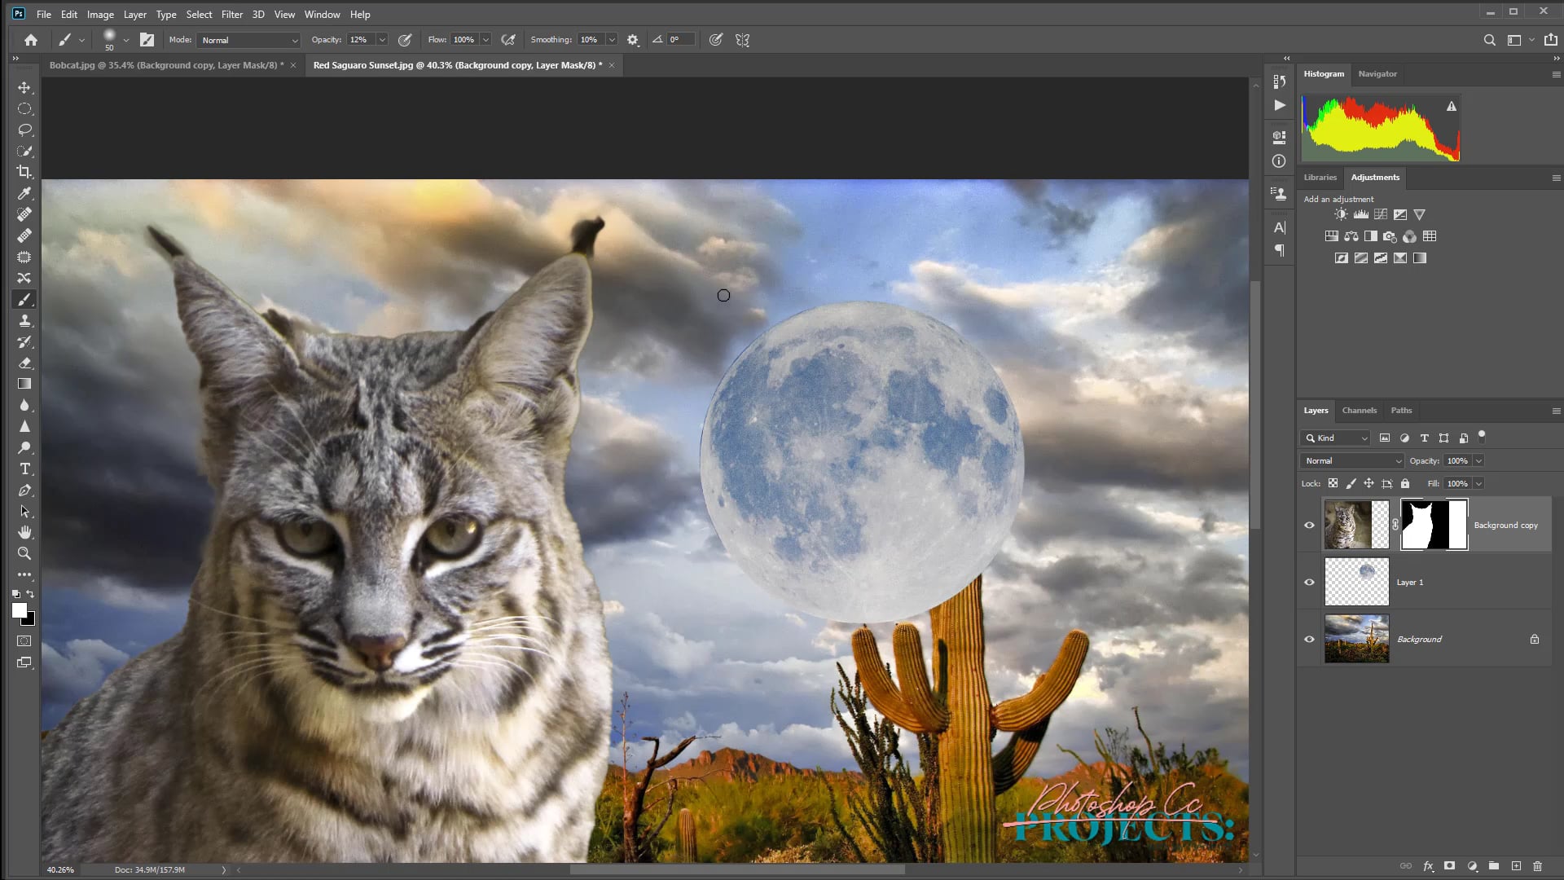1564x880 pixels.
Task: Select the Horizontal Type tool
Action: (24, 469)
